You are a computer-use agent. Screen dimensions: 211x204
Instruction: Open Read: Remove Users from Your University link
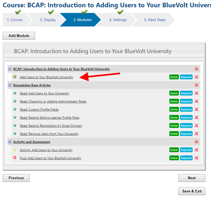pos(49,134)
